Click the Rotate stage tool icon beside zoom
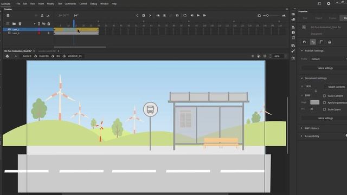Viewport: 347px width, 195px height. pos(259,56)
